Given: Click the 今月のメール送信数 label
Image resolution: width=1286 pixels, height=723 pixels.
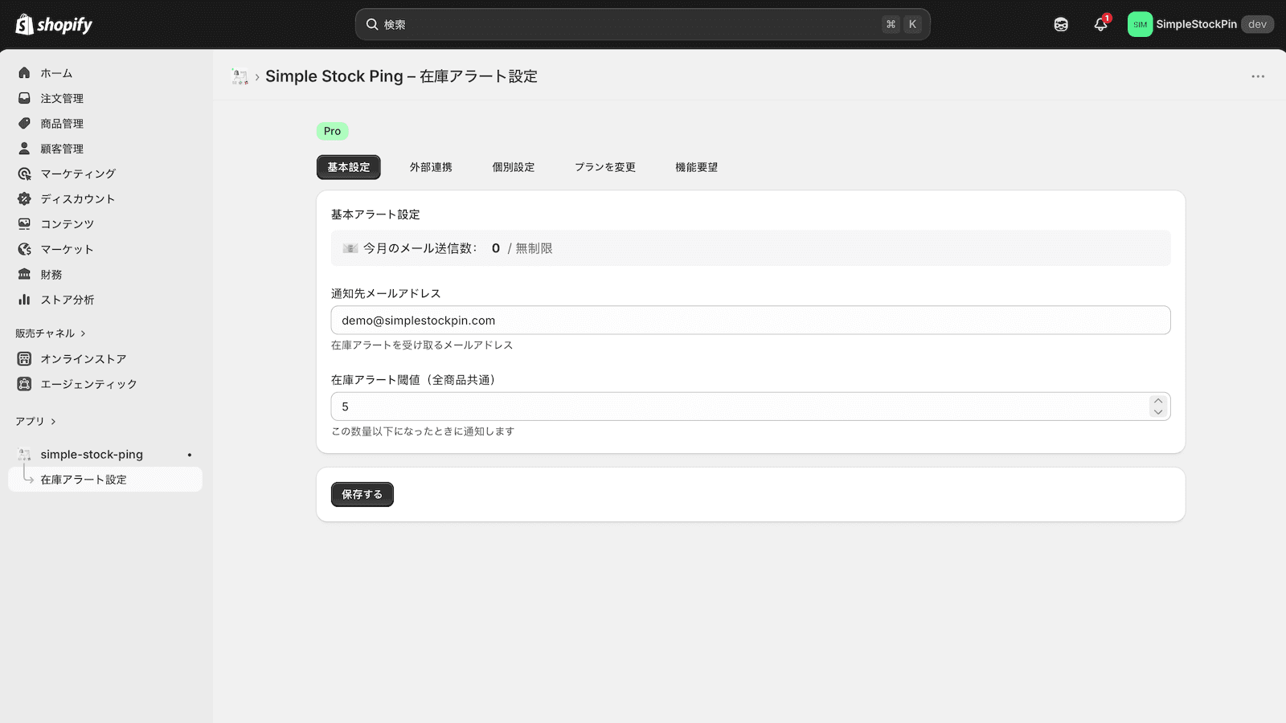Looking at the screenshot, I should point(420,248).
